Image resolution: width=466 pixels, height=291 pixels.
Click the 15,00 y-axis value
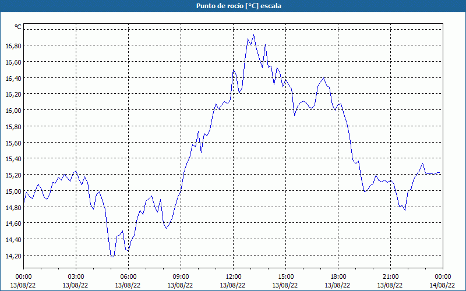pos(13,191)
